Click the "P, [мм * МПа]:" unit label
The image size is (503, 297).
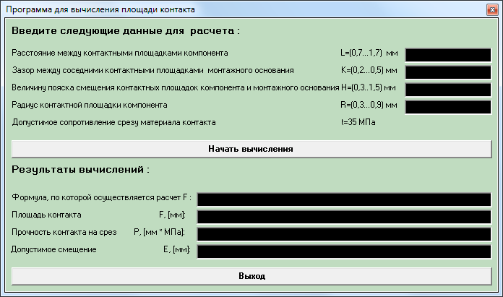159,232
